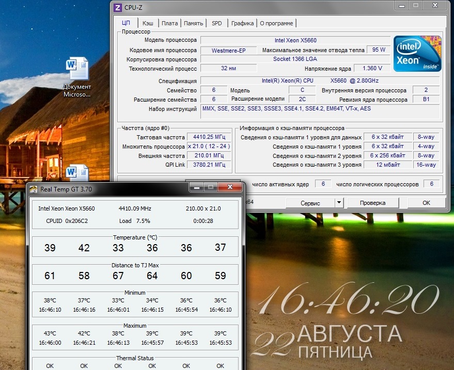The image size is (454, 370).
Task: Click the B1 core revision value
Action: 426,99
